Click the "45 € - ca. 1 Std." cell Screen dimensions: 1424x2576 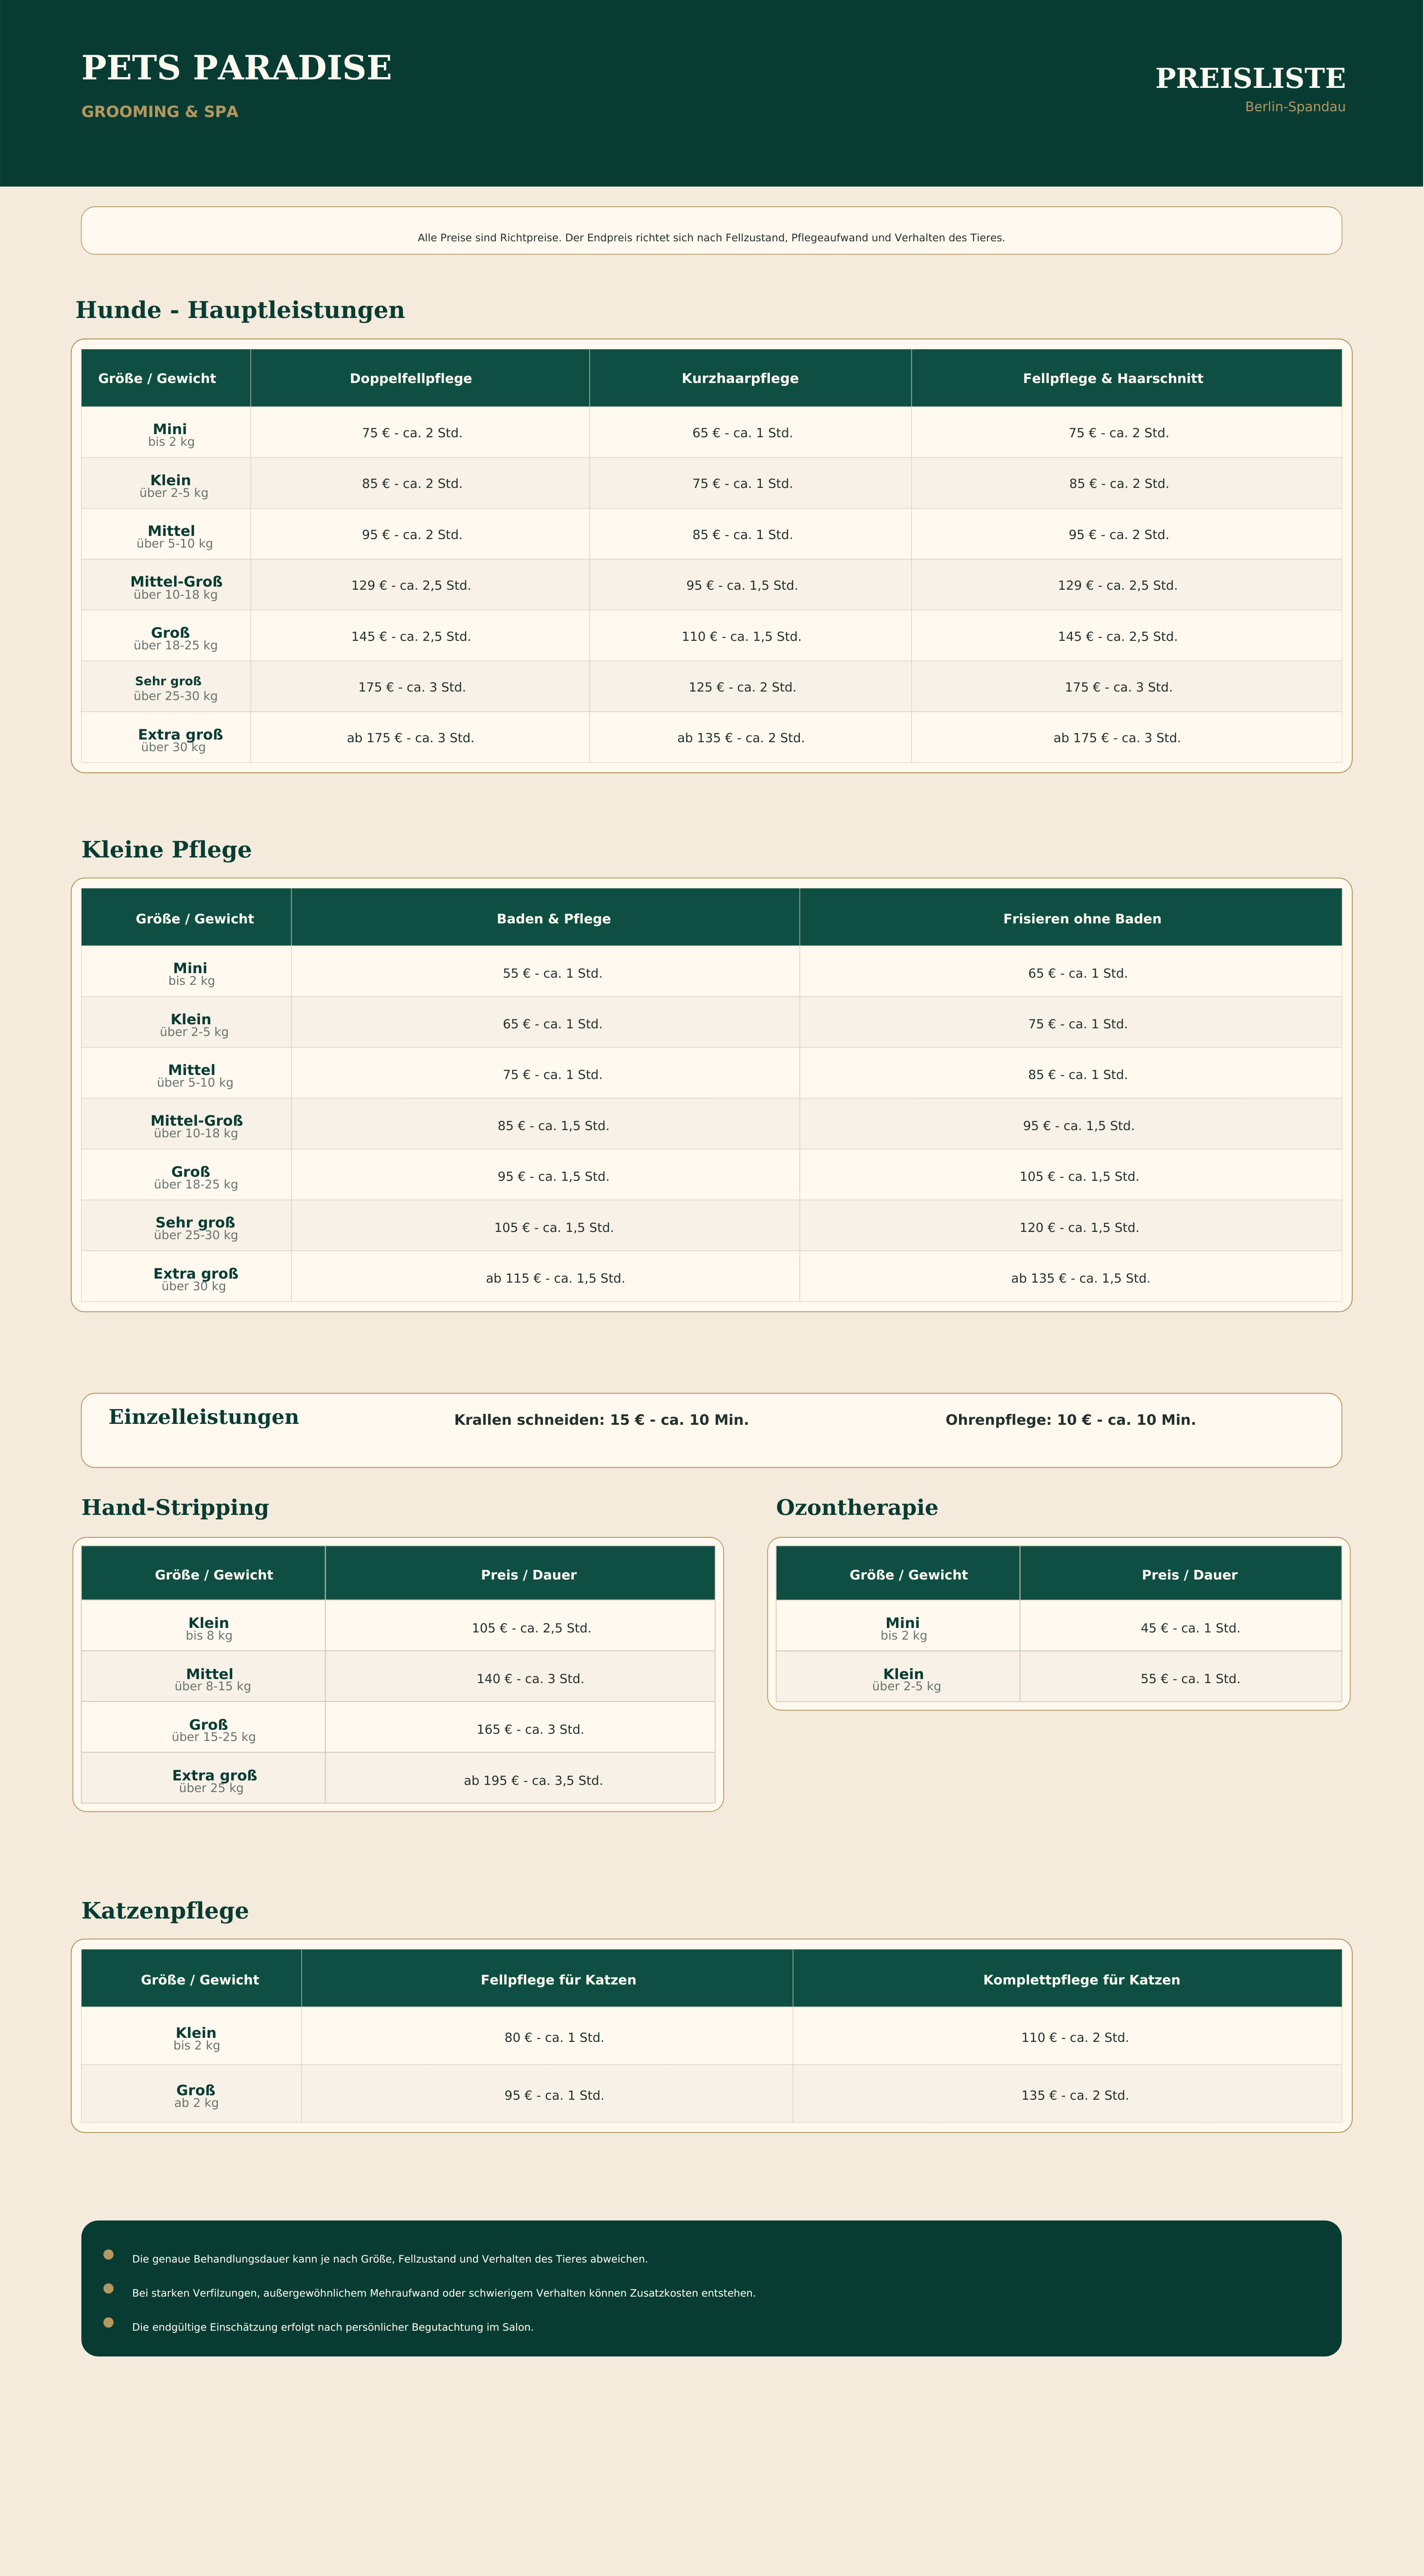coord(1190,1628)
